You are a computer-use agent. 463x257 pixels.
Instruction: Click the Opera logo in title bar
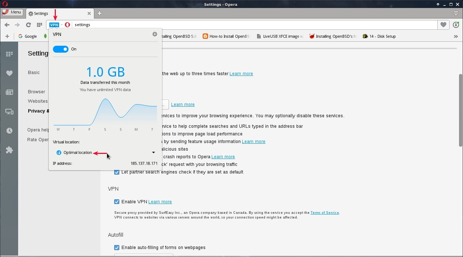pyautogui.click(x=4, y=4)
